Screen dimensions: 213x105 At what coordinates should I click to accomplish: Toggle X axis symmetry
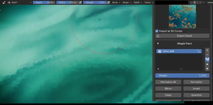[x=195, y=2]
